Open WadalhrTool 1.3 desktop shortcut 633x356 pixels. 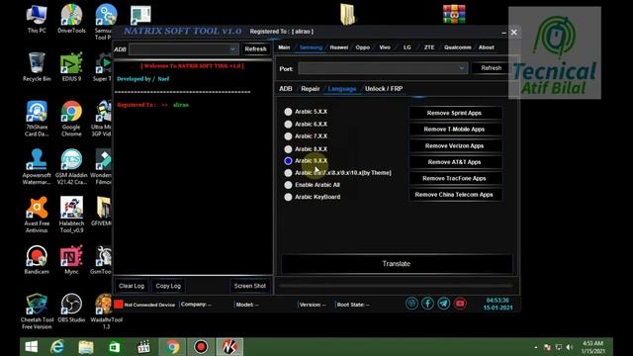(x=106, y=311)
